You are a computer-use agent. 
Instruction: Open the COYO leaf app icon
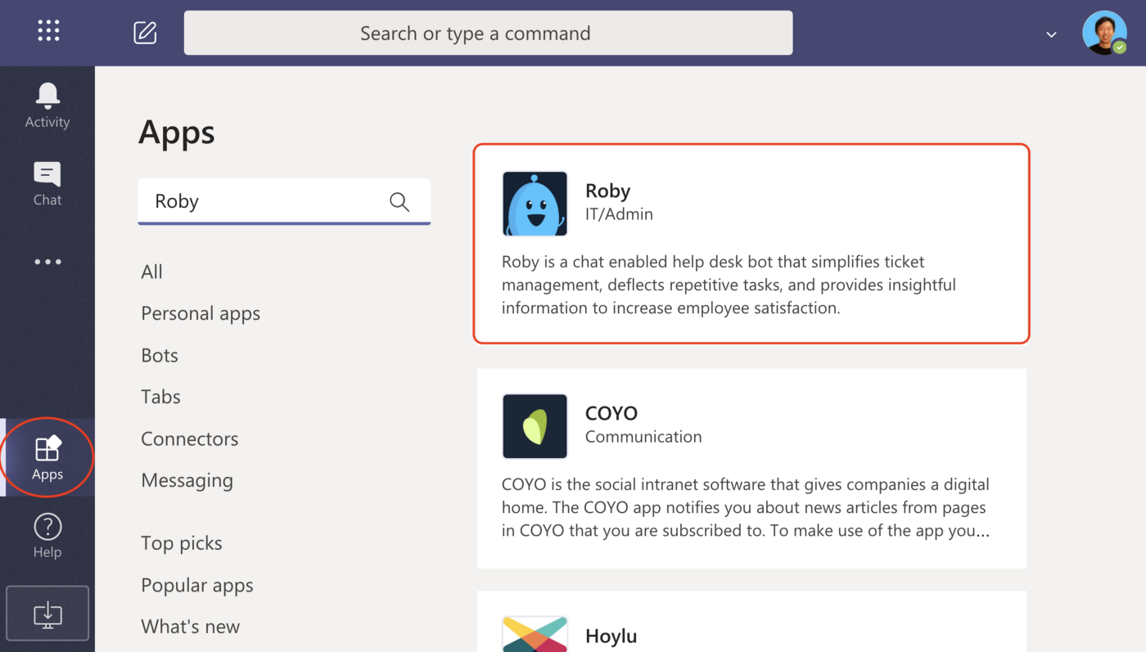[x=535, y=426]
